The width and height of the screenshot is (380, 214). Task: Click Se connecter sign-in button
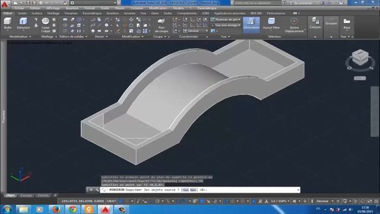click(303, 3)
